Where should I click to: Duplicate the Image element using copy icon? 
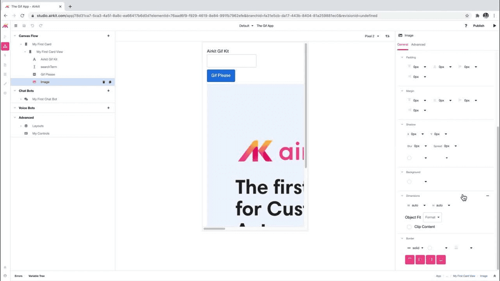[x=110, y=82]
